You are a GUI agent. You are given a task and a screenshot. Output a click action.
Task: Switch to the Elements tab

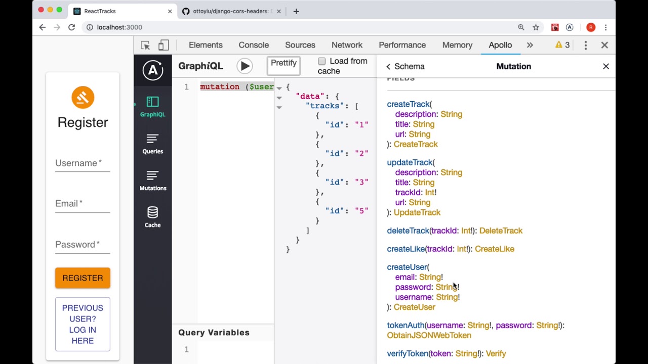click(x=206, y=45)
